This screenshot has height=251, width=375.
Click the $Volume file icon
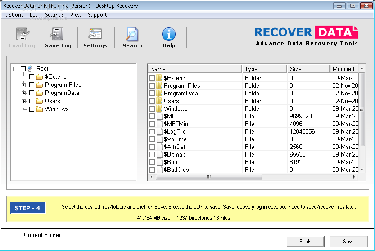159,139
